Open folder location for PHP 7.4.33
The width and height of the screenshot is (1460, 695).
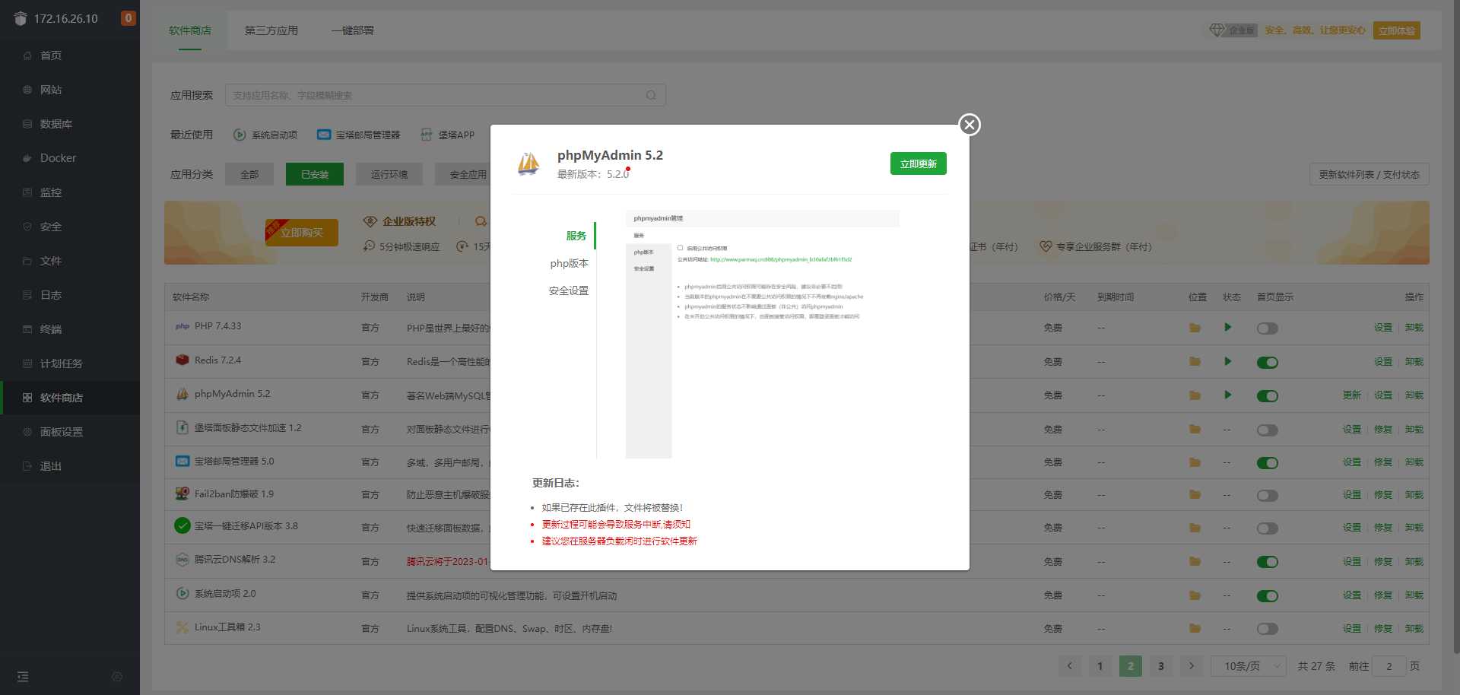click(1195, 328)
